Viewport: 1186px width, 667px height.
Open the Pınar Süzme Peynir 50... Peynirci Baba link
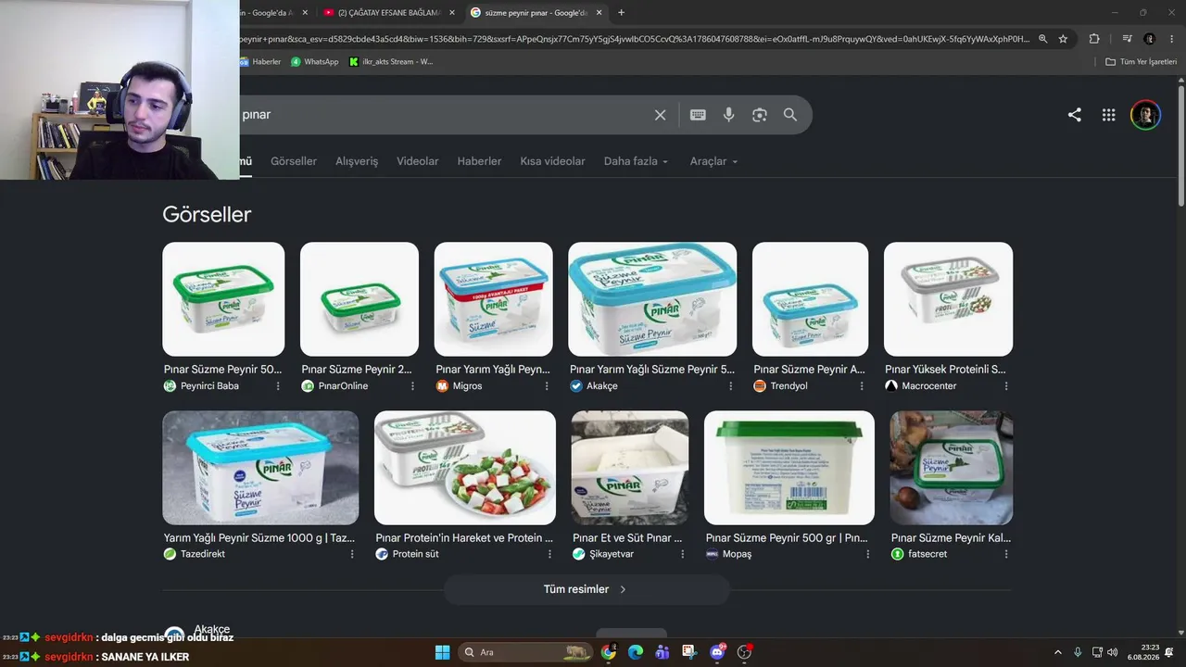click(223, 369)
